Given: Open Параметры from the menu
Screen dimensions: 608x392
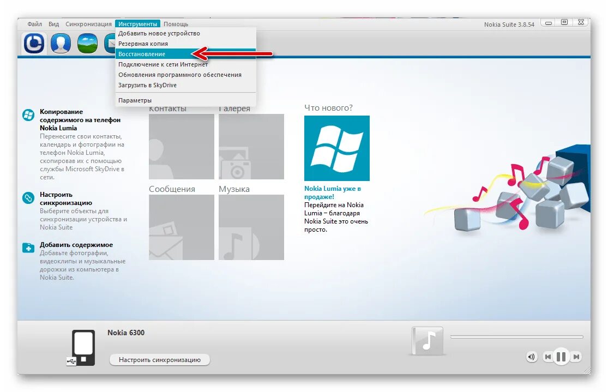Looking at the screenshot, I should tap(186, 100).
